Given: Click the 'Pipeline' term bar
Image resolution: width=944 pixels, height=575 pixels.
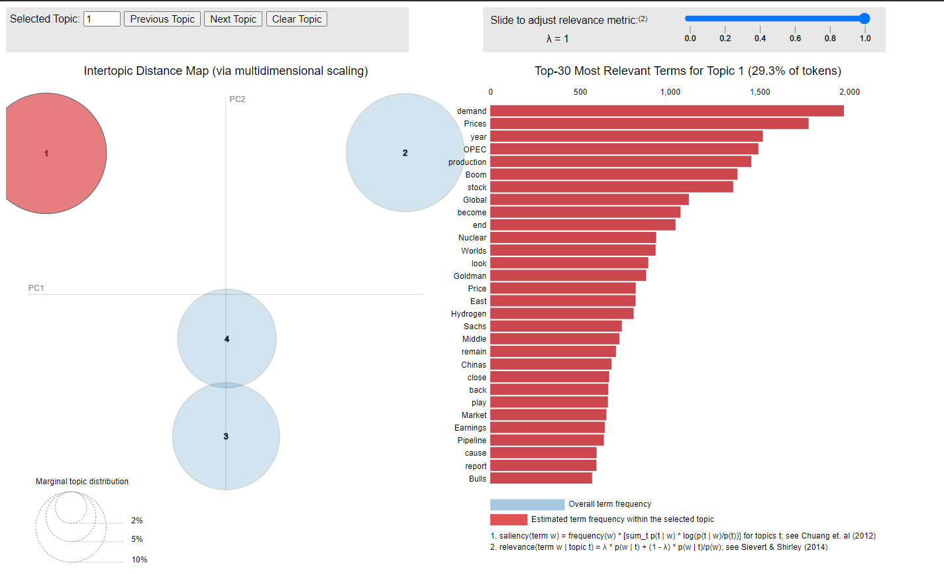Looking at the screenshot, I should click(x=547, y=440).
